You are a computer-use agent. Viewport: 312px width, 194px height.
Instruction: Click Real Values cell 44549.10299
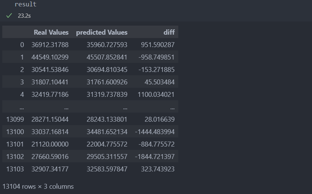coord(50,57)
